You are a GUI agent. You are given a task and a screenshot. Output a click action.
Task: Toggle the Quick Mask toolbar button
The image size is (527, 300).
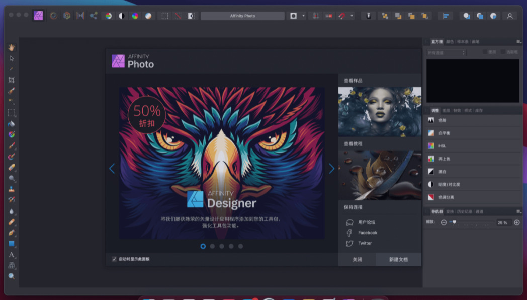tap(293, 16)
